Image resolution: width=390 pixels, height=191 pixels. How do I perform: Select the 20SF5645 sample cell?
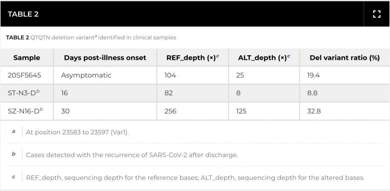tap(24, 75)
